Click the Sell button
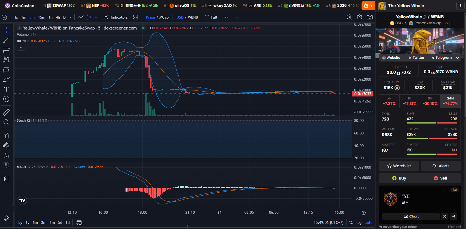The image size is (466, 229). click(x=440, y=178)
